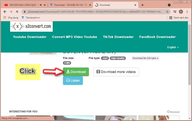Viewport: 192px width, 121px height.
Task: Click the File type label
Action: point(94,58)
